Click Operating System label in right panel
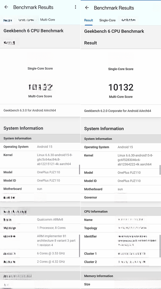 click(96, 147)
